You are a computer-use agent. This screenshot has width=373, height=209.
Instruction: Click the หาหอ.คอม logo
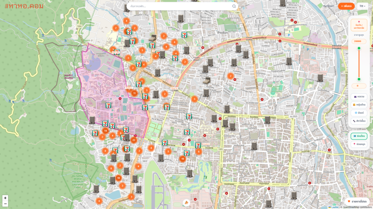coord(24,6)
